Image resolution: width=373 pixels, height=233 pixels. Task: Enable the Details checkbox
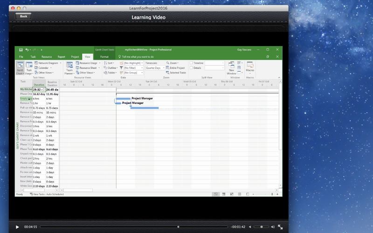click(x=191, y=68)
